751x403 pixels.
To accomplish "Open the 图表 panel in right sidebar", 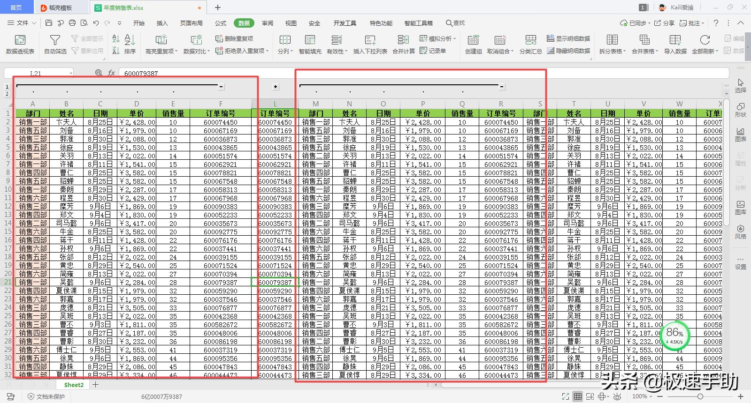I will pyautogui.click(x=740, y=134).
